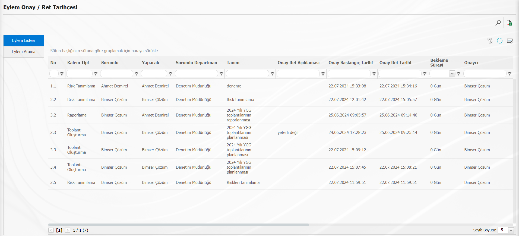Click '24.06.2024 17:28:23' date cell
Screen dimensions: 519x236
[x=347, y=133]
